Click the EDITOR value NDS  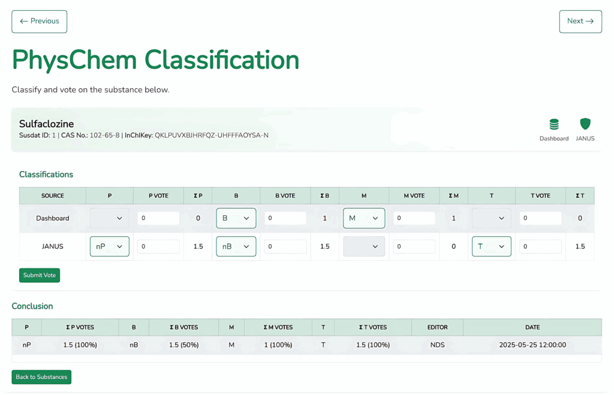[x=437, y=345]
